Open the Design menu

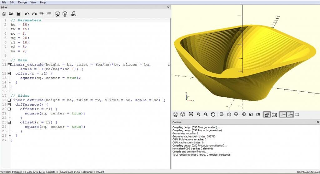[22, 2]
